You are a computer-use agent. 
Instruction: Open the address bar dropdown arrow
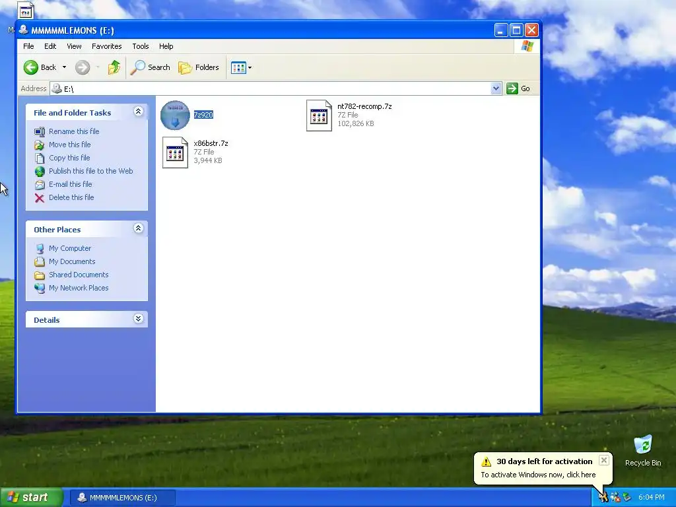(496, 88)
